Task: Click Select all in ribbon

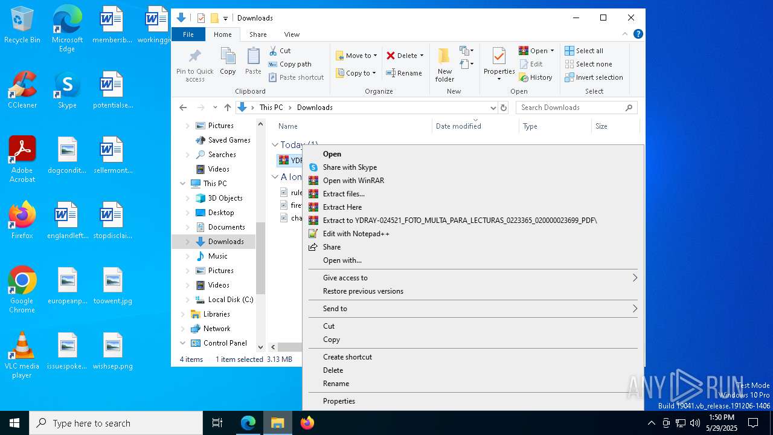Action: click(584, 51)
